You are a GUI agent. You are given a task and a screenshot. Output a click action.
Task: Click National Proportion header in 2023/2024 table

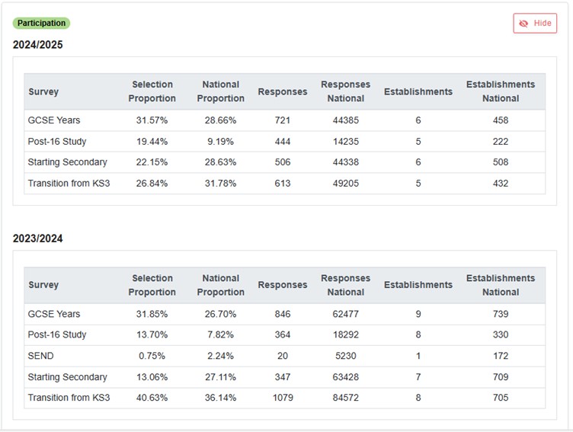click(221, 285)
